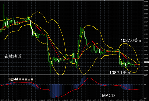Select the MACD indicator label

pyautogui.click(x=108, y=96)
